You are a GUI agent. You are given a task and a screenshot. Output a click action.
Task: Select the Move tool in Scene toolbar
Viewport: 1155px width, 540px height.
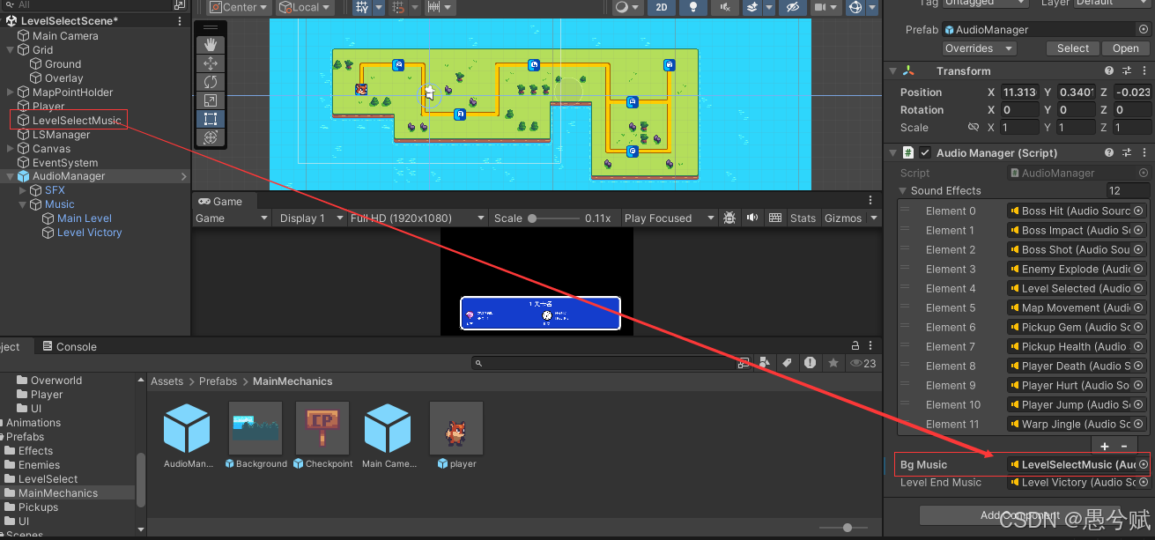click(x=210, y=63)
